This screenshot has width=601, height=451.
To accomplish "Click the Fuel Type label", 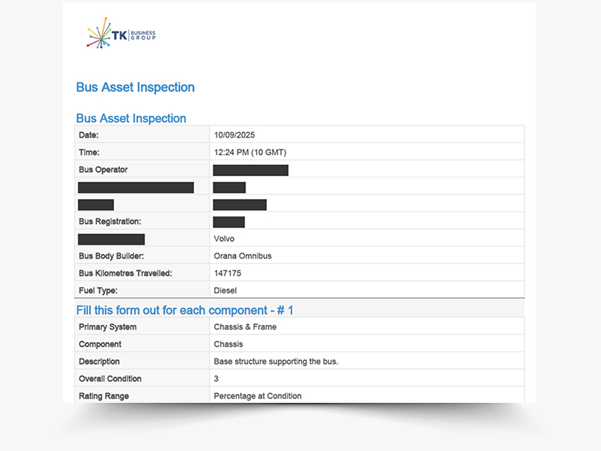I will (x=98, y=290).
